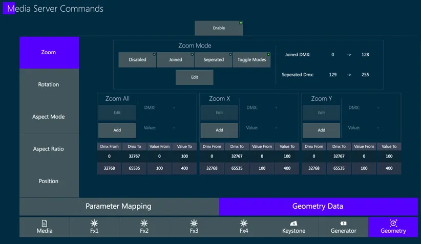Select Zoom All Value From header
The width and height of the screenshot is (421, 244).
[159, 147]
